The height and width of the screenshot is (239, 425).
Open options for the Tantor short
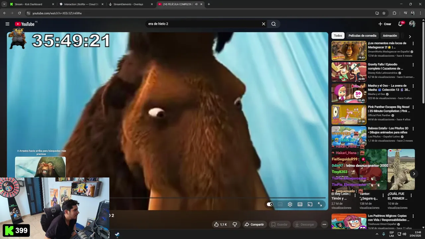383,195
